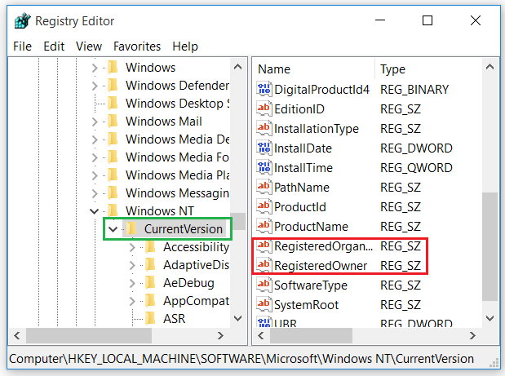Expand the Windows key in tree

tap(95, 68)
